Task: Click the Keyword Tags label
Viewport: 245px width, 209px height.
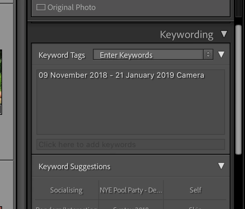Action: (x=62, y=55)
